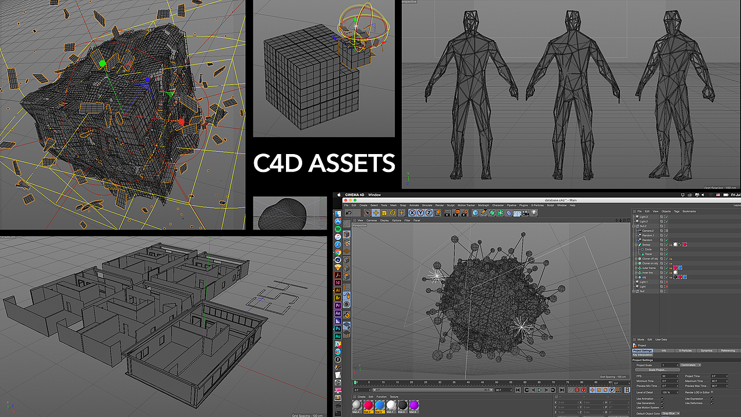The width and height of the screenshot is (741, 417).
Task: Toggle Use Animation checkbox
Action: [x=662, y=398]
